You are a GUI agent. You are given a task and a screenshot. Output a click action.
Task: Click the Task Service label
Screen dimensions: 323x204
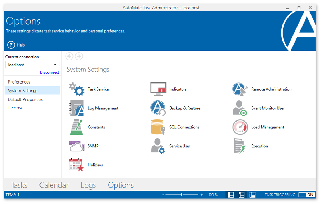point(98,89)
